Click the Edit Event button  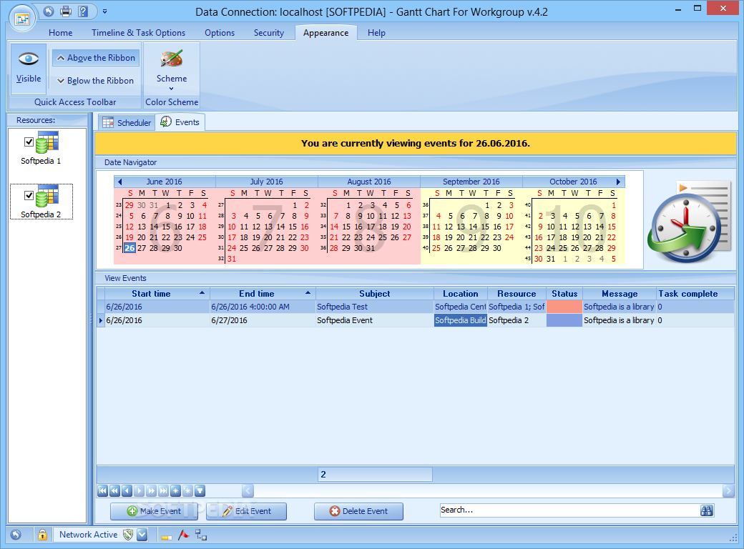click(246, 511)
